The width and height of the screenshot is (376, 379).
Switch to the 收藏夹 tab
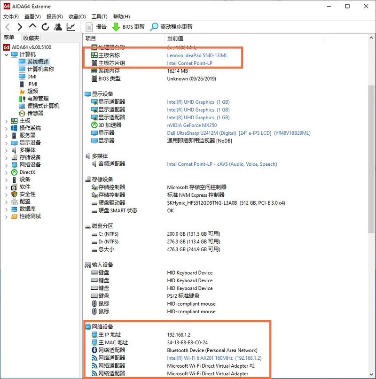point(31,37)
